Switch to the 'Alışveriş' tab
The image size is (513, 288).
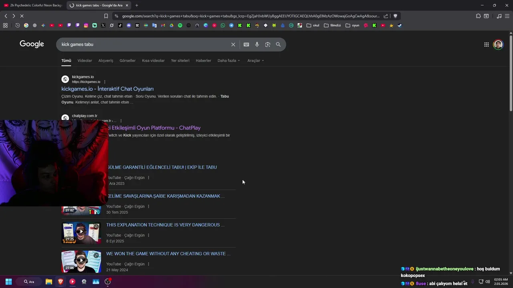106,61
